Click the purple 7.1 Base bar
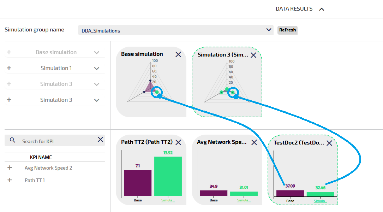Screen dimensions: 383x212 (x=138, y=183)
